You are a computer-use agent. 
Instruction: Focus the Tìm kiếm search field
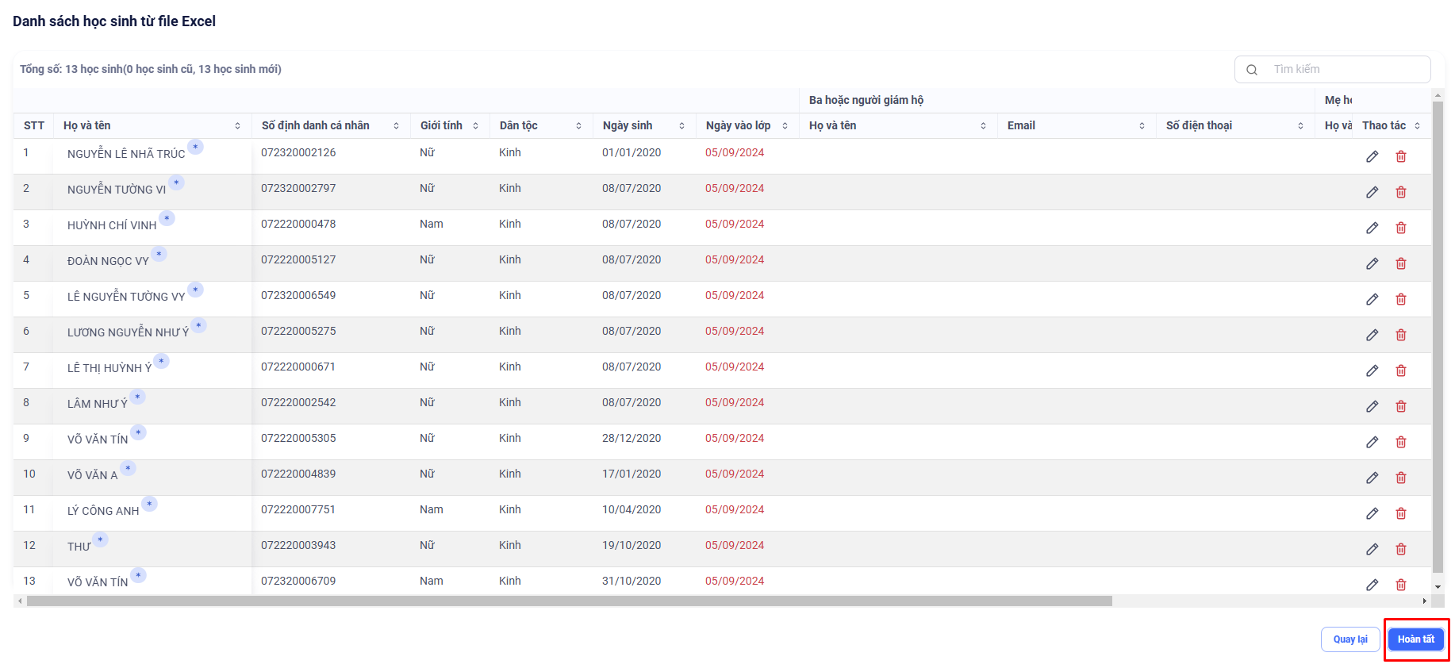(x=1346, y=70)
